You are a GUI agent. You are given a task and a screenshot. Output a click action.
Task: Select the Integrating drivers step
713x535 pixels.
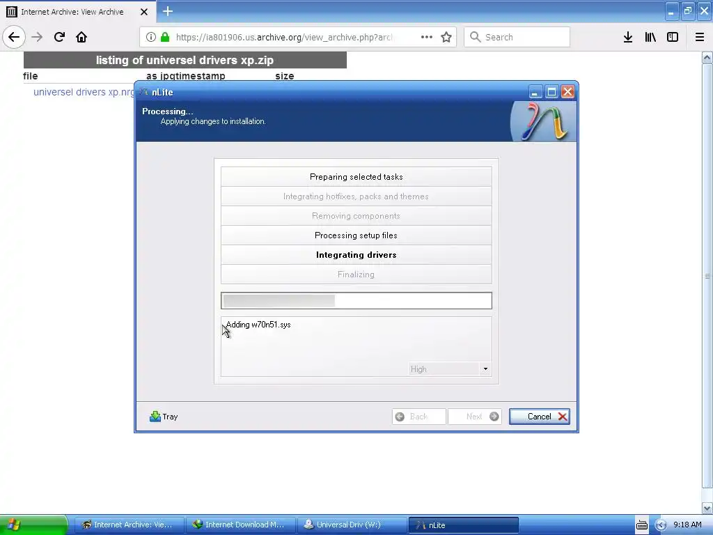[356, 255]
